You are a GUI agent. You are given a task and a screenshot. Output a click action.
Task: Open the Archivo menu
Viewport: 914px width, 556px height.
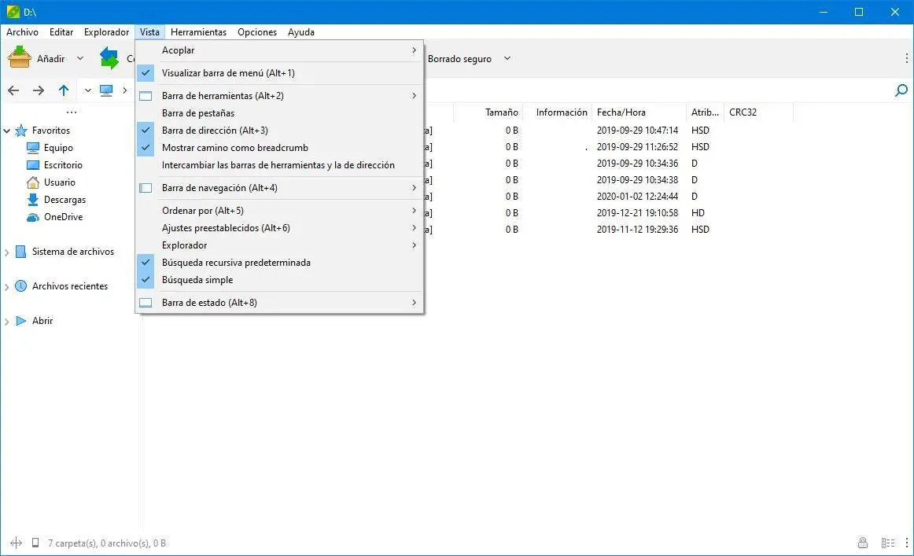pyautogui.click(x=22, y=32)
